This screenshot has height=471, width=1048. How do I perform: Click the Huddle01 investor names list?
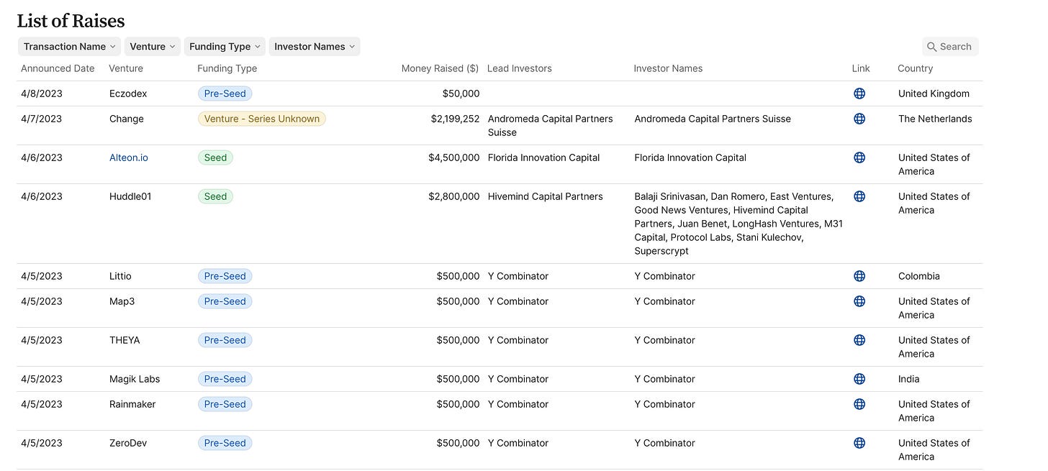(738, 224)
